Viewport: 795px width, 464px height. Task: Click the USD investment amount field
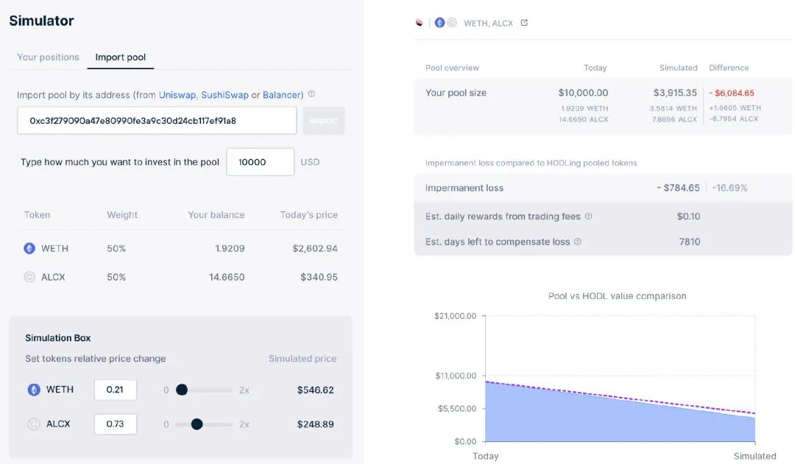point(260,162)
